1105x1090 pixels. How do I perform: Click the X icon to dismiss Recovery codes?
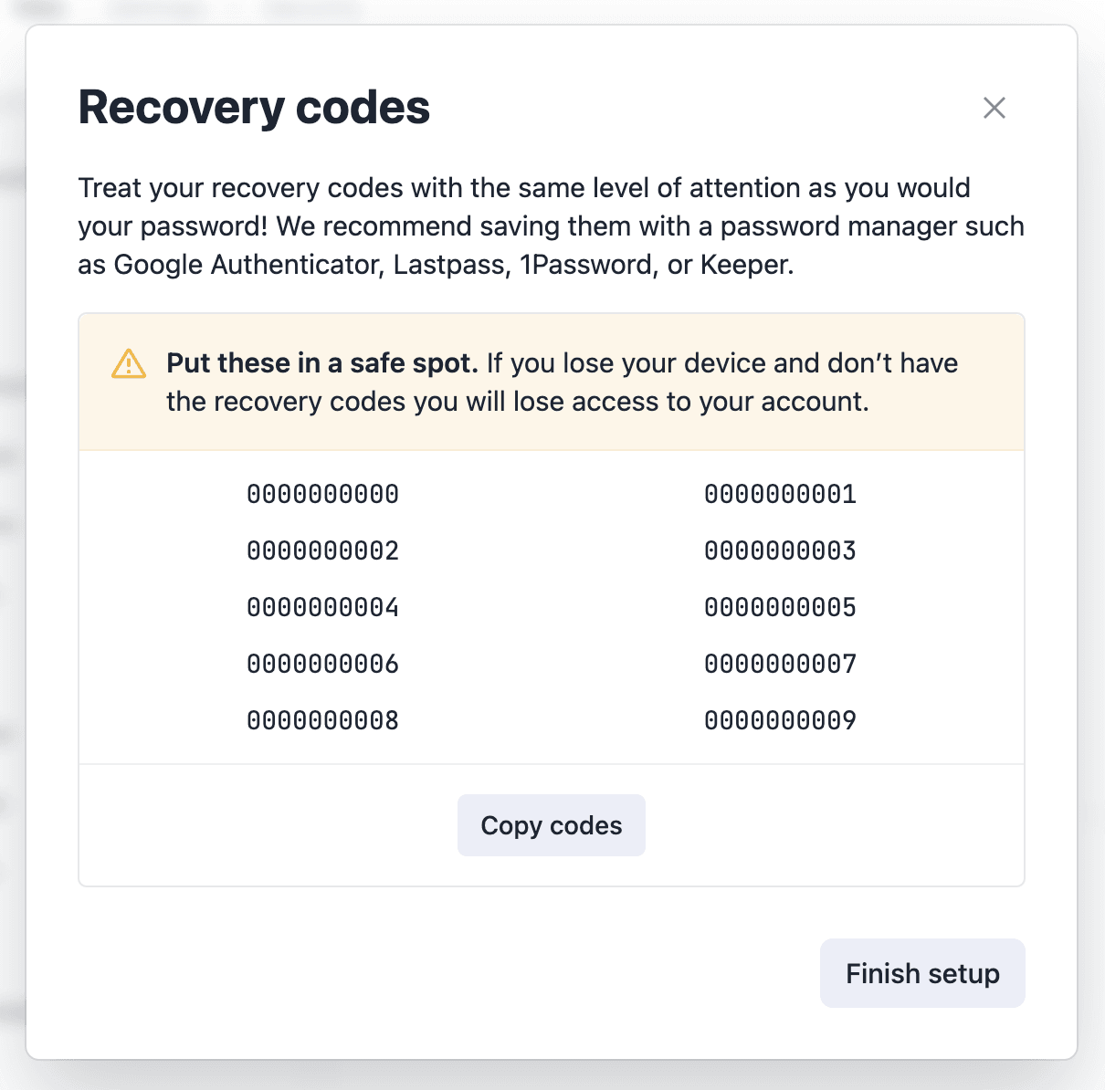pos(994,108)
